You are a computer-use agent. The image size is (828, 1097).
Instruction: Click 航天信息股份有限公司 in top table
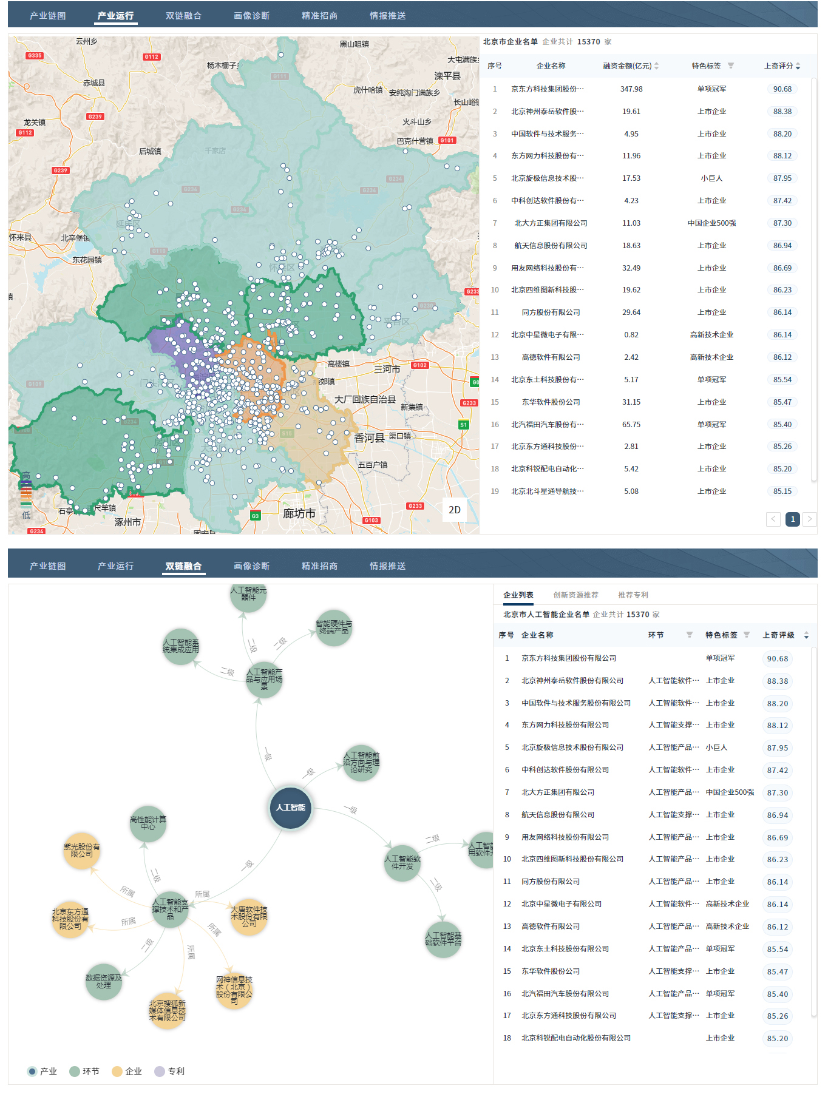(x=551, y=246)
